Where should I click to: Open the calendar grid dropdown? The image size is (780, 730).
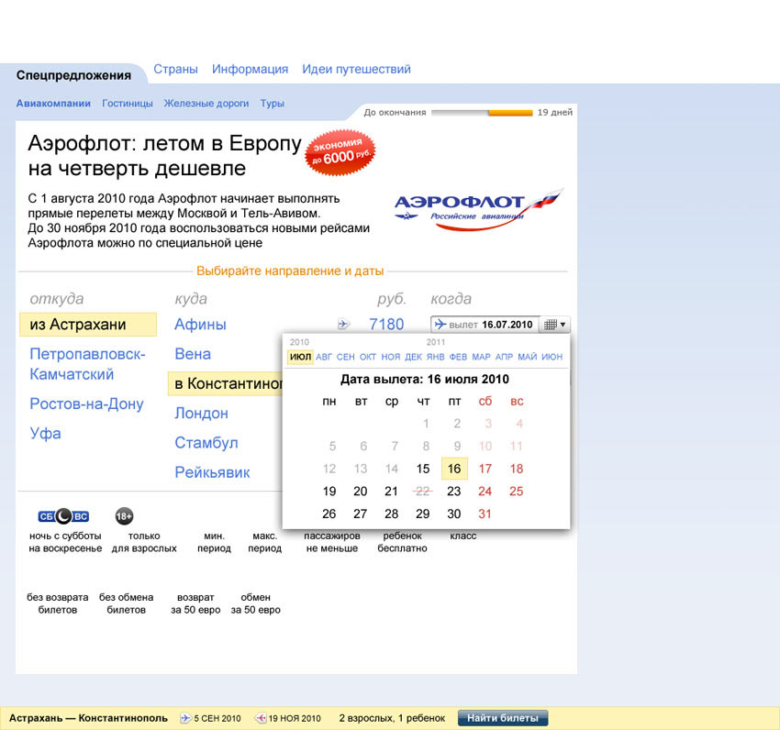pos(555,325)
